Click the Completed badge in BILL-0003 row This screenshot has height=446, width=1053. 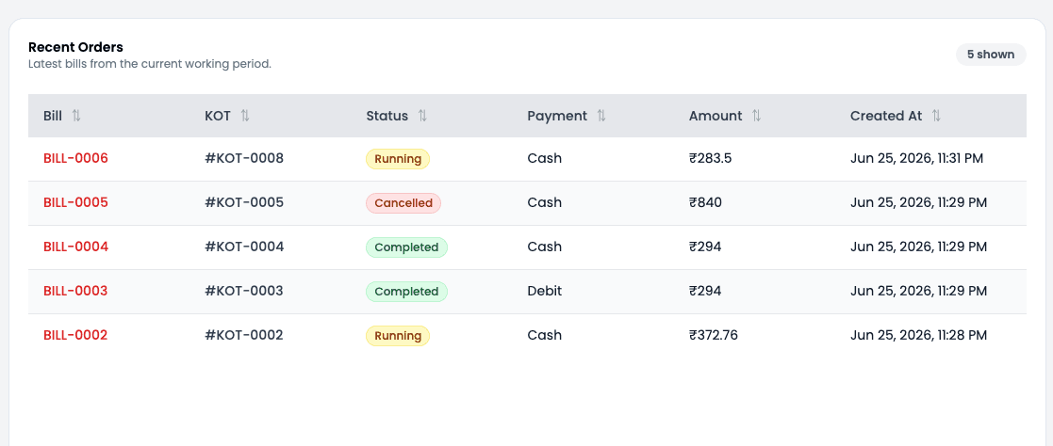[x=406, y=292]
